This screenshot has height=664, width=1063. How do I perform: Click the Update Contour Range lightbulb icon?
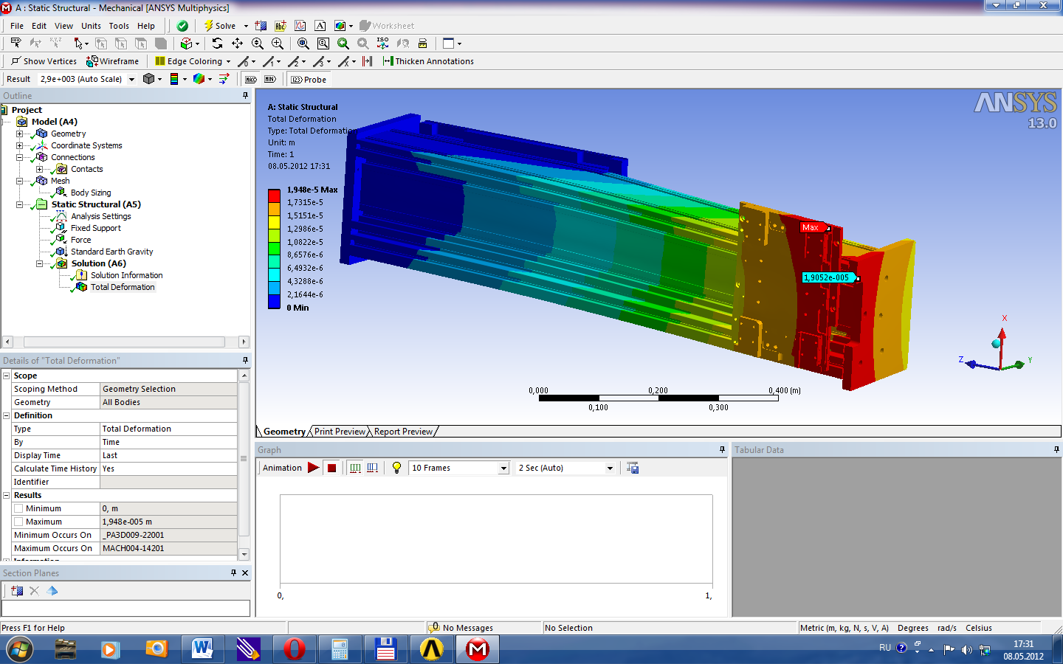click(x=396, y=468)
